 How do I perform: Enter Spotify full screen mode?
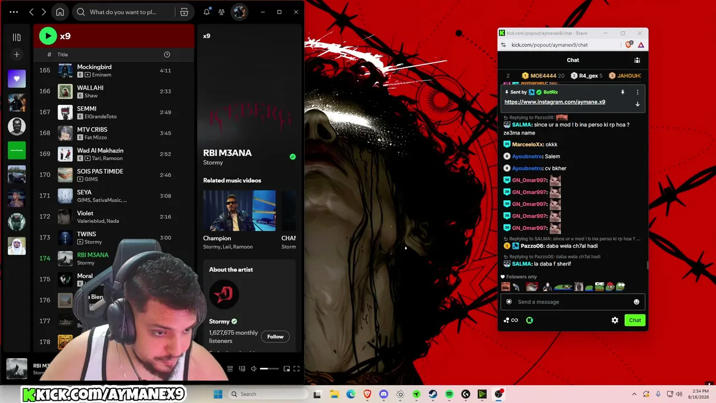coord(296,369)
